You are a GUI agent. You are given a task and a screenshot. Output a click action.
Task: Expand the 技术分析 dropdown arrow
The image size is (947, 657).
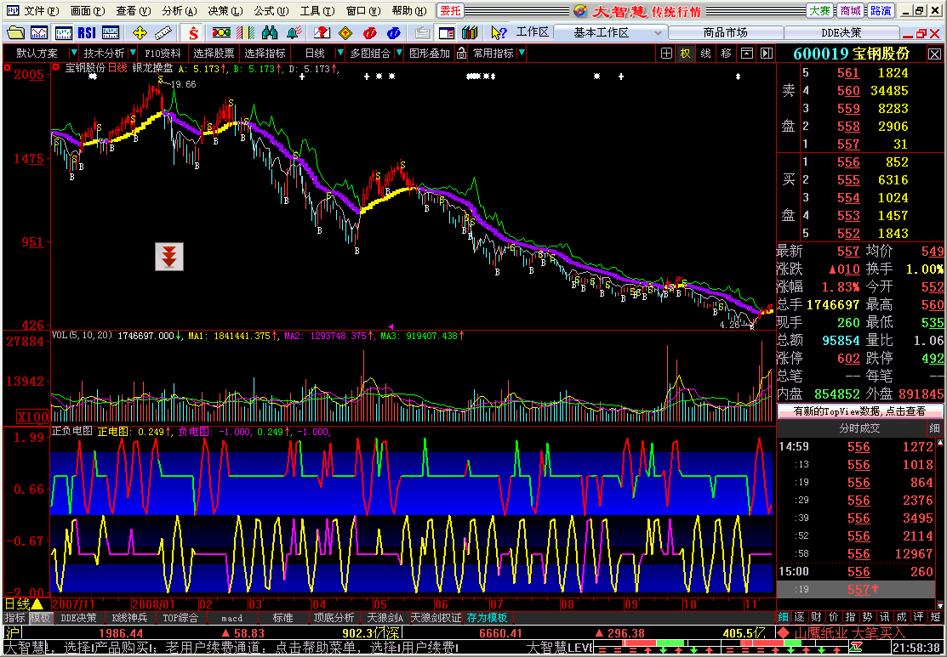[x=132, y=53]
